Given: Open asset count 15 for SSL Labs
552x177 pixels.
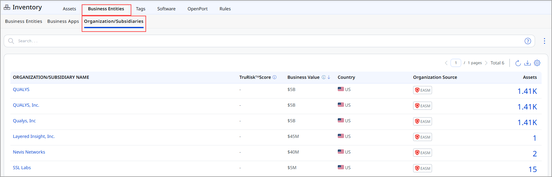Looking at the screenshot, I should [533, 169].
